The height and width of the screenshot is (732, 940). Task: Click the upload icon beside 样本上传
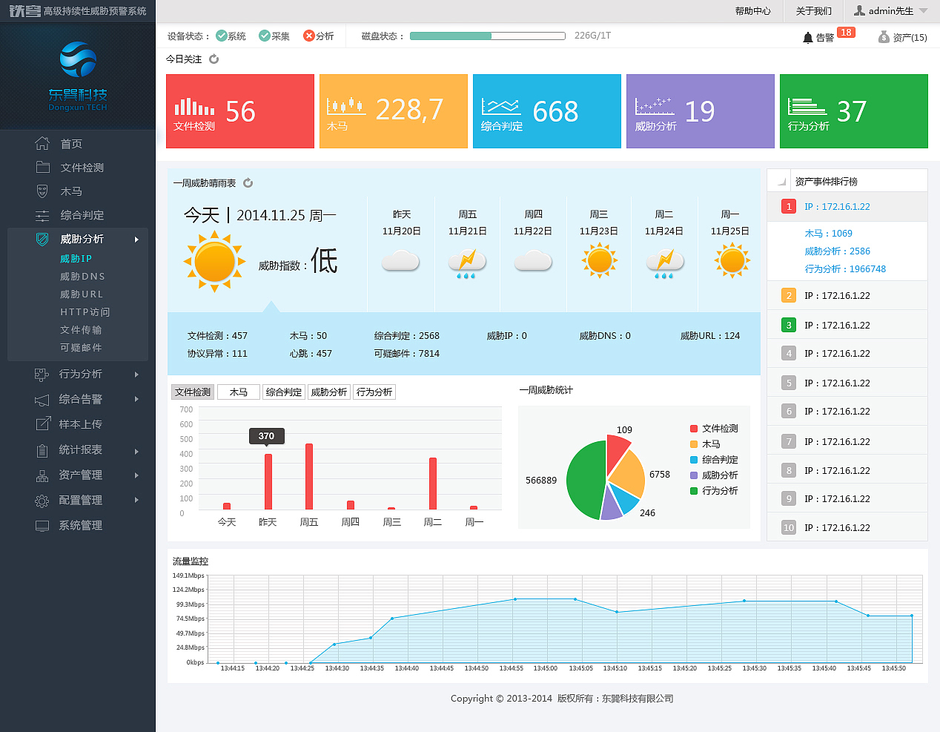[x=42, y=424]
